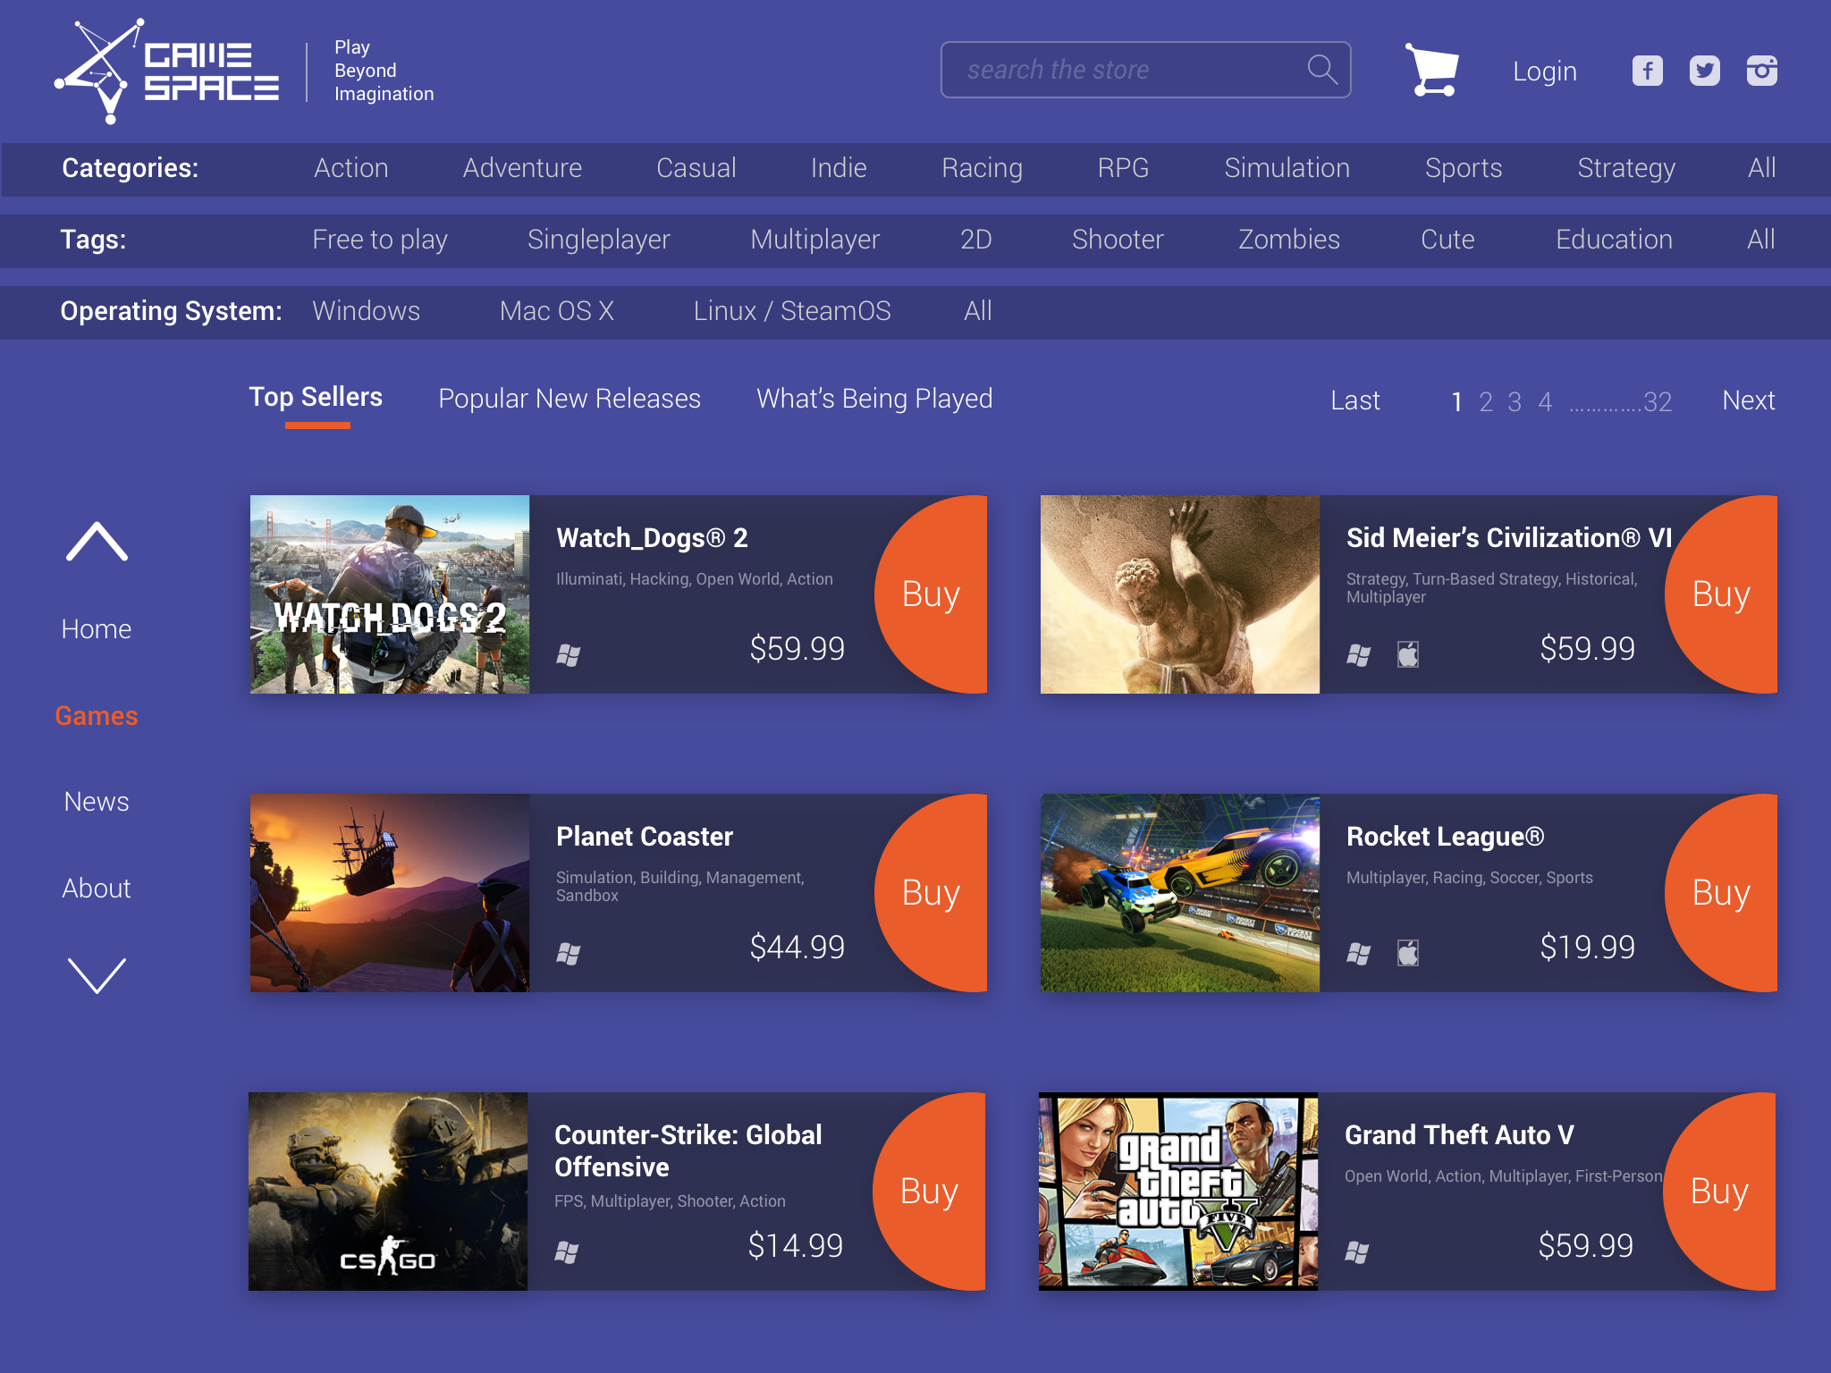Click the Login link
Image resolution: width=1831 pixels, height=1373 pixels.
(x=1544, y=72)
